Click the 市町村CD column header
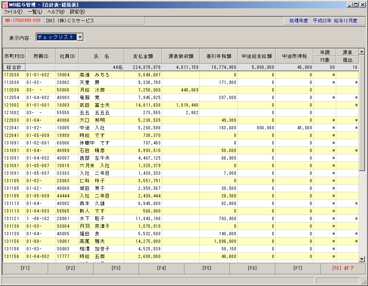 click(x=14, y=56)
